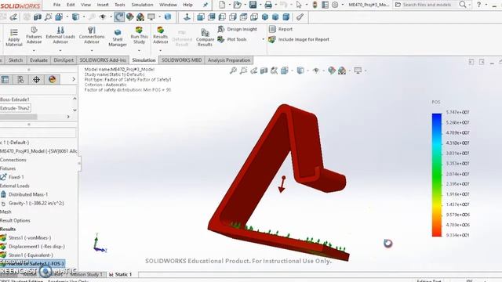Click the Normal To view icon
Image resolution: width=502 pixels, height=282 pixels.
pos(187,17)
